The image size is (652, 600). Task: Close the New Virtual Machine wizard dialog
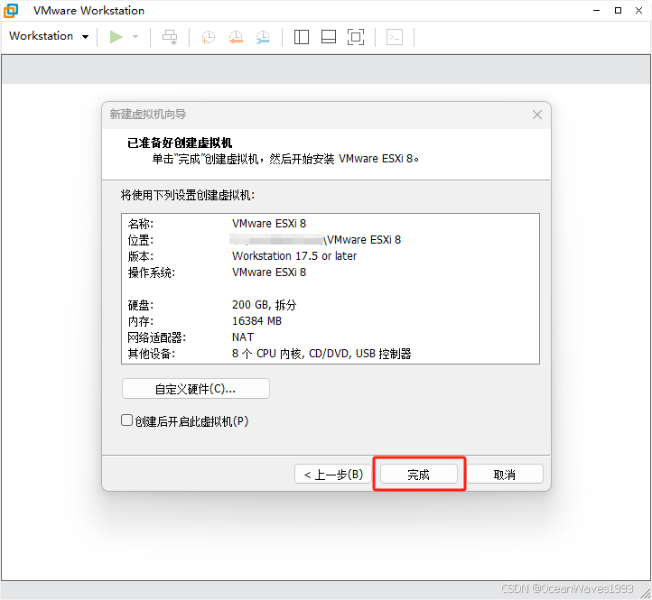[536, 115]
